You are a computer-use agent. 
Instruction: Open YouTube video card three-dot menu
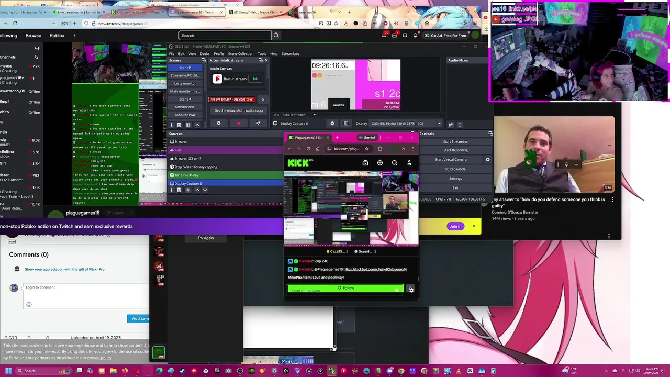click(612, 199)
